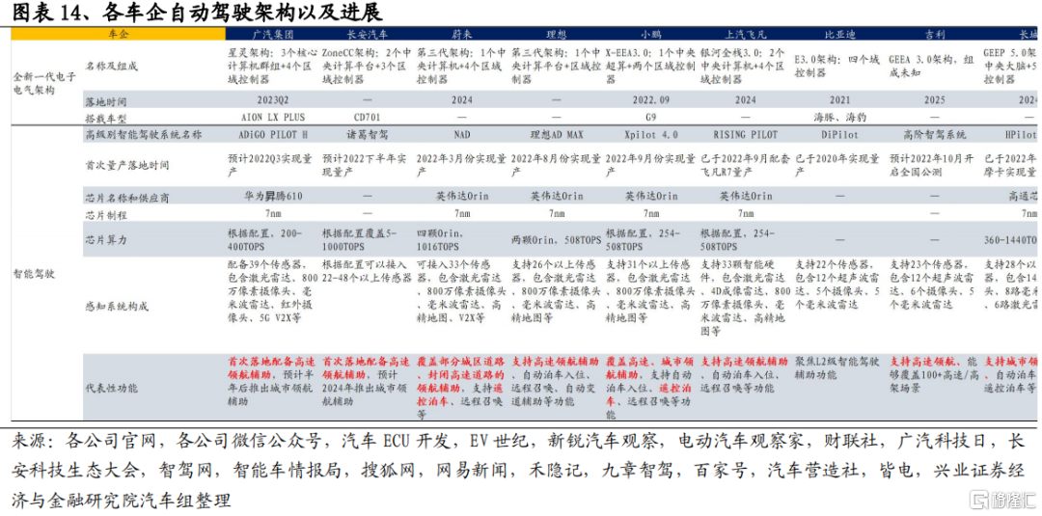Click the 2022.09 landing time cell

pos(651,100)
